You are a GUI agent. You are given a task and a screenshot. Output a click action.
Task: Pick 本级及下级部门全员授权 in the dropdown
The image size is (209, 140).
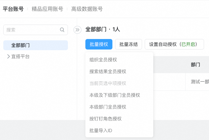point(115,95)
